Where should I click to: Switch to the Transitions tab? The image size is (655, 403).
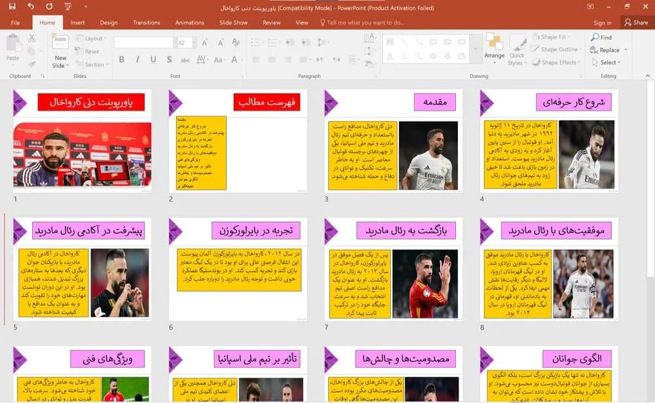[146, 22]
